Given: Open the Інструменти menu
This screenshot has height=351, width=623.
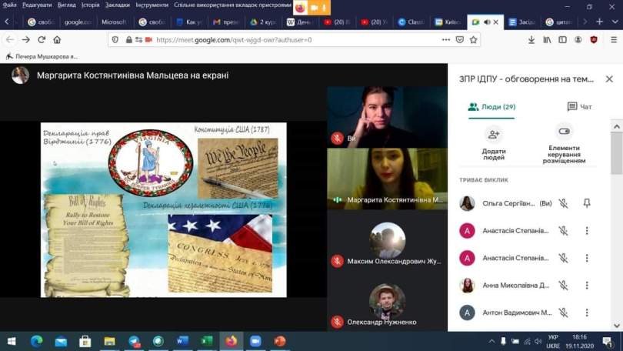Looking at the screenshot, I should click(x=152, y=5).
